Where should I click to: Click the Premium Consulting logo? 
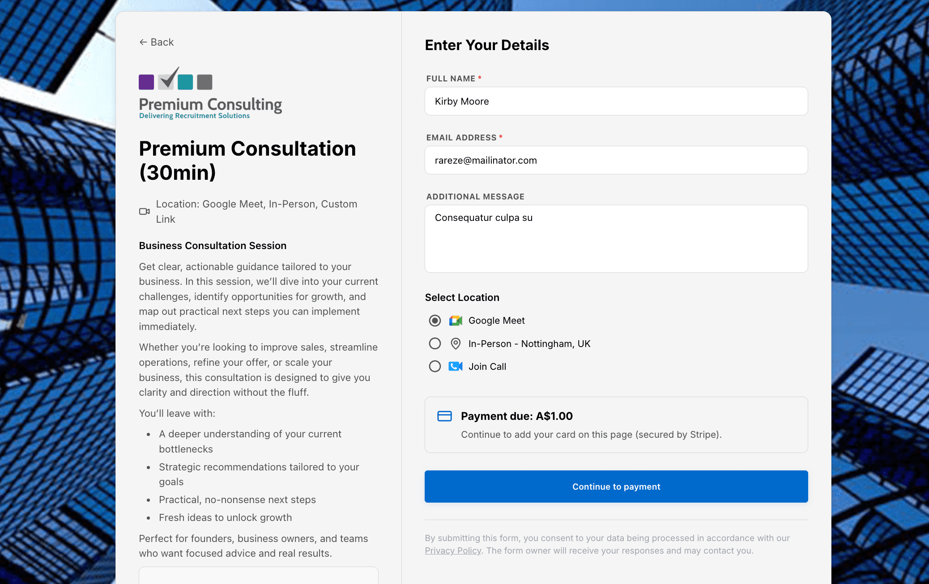pyautogui.click(x=210, y=94)
